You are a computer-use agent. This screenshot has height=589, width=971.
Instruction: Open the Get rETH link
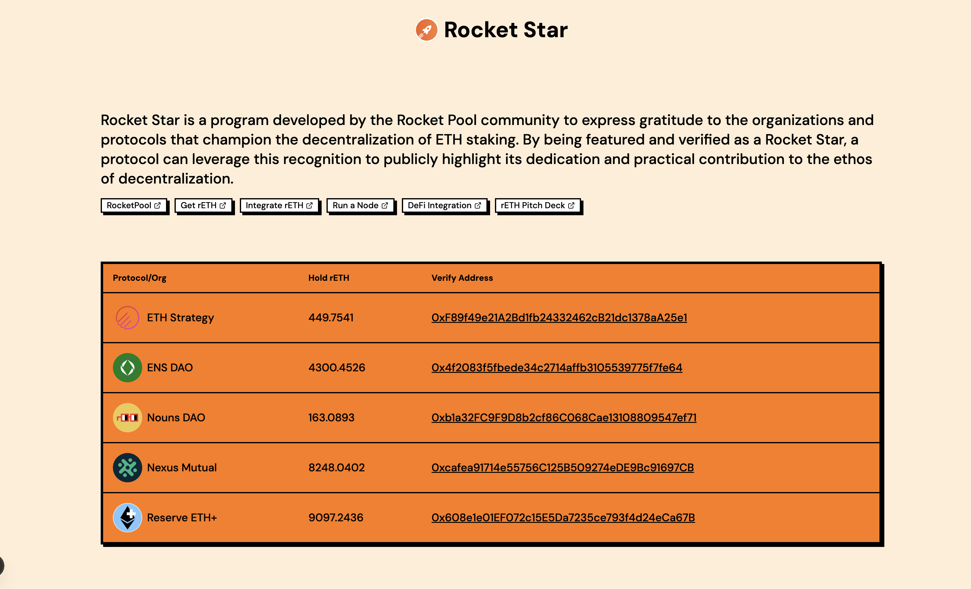(x=203, y=205)
